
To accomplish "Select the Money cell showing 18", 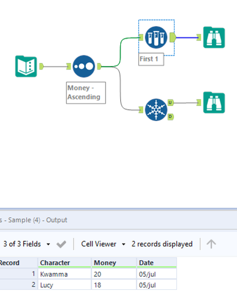I will tap(114, 285).
